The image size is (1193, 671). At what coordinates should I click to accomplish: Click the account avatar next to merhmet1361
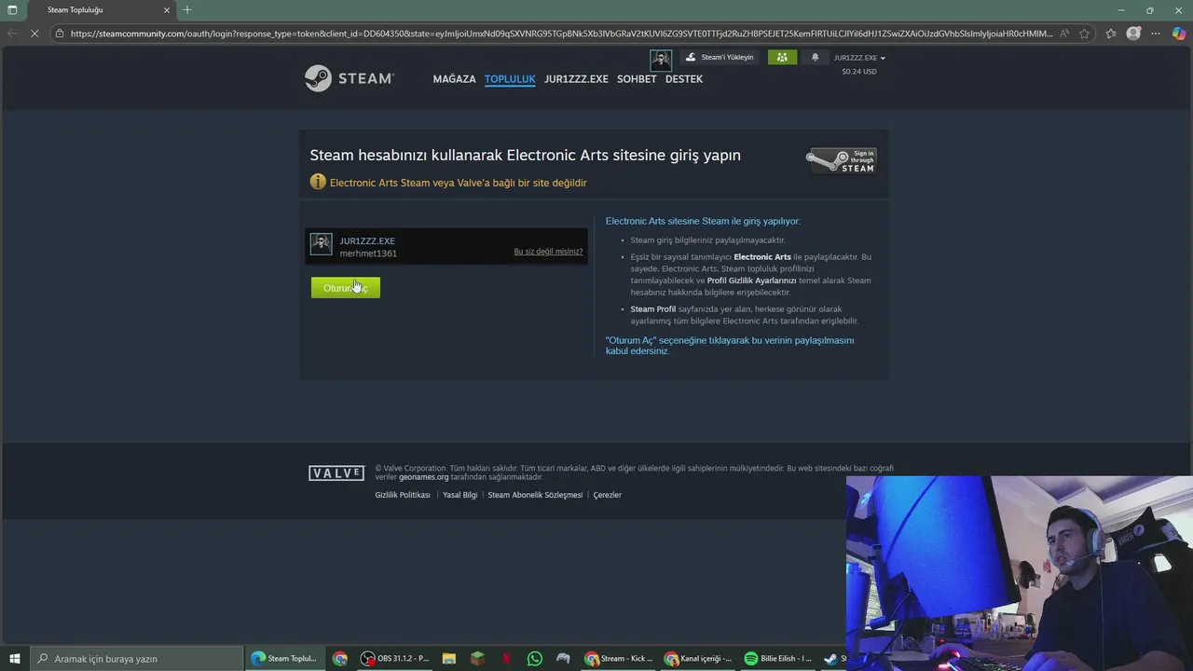(322, 244)
